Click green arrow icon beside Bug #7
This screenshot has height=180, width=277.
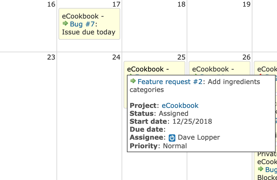coord(65,23)
